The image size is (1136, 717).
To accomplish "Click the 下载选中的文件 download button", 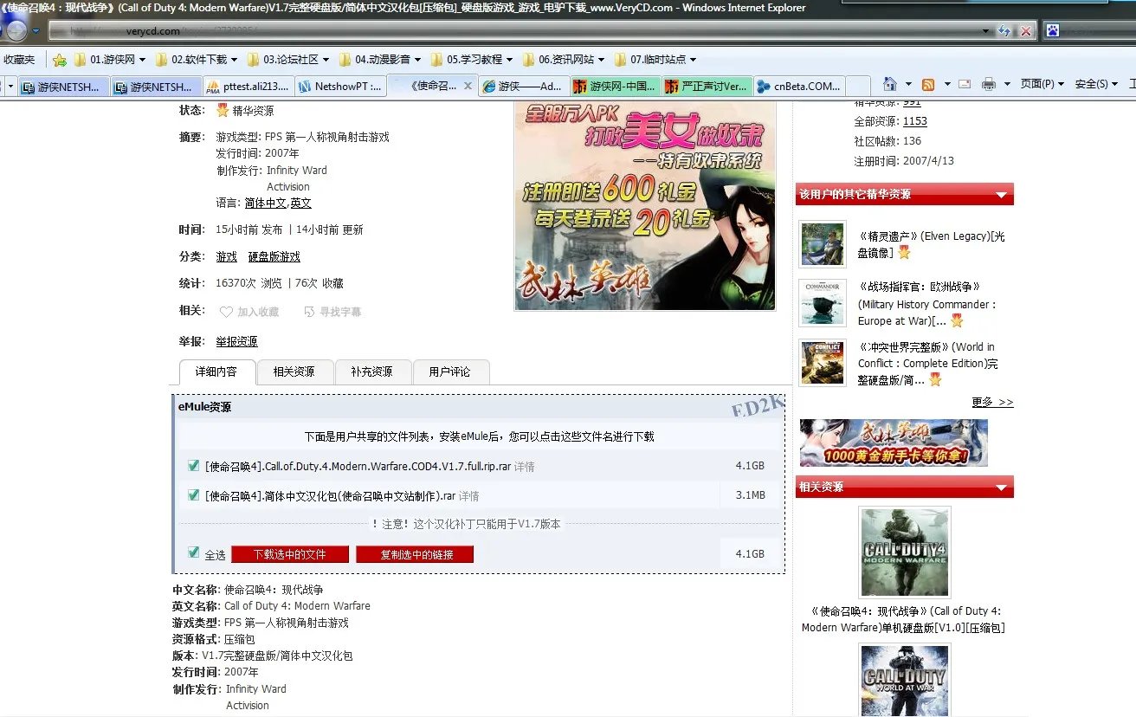I will [x=289, y=554].
